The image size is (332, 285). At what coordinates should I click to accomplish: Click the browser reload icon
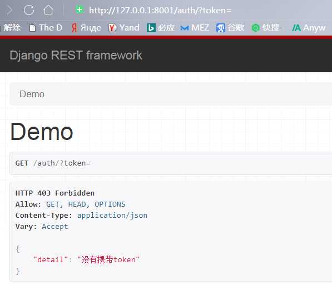click(29, 10)
